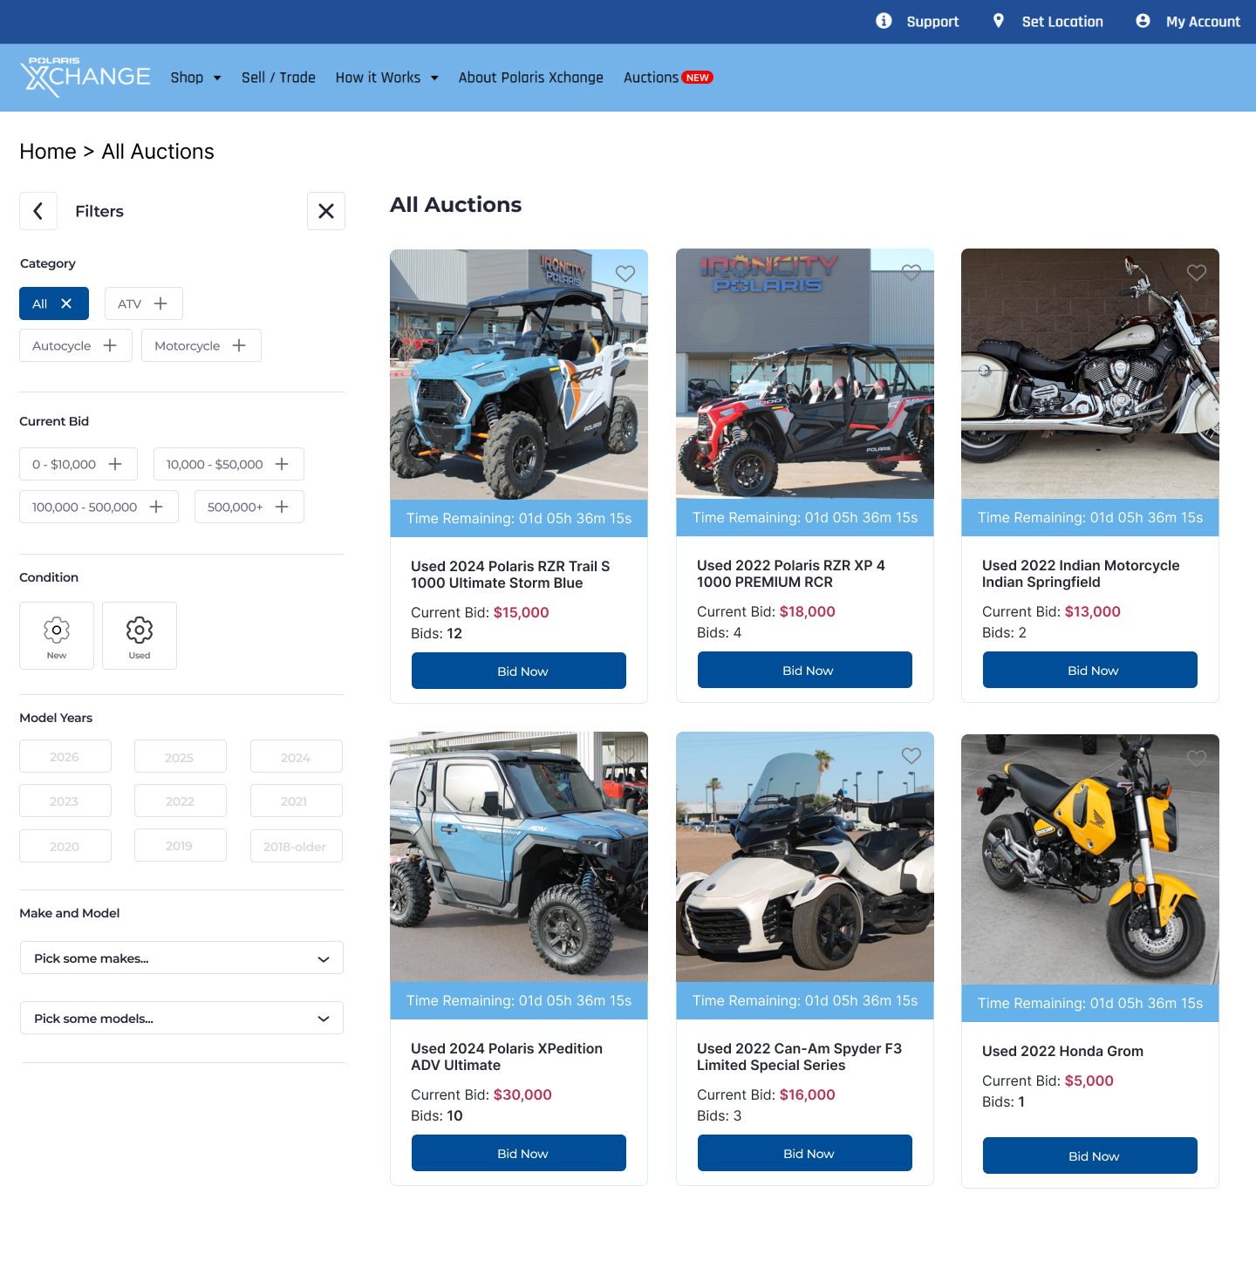Expand the Shop menu
Viewport: 1256px width, 1261px height.
(x=195, y=78)
